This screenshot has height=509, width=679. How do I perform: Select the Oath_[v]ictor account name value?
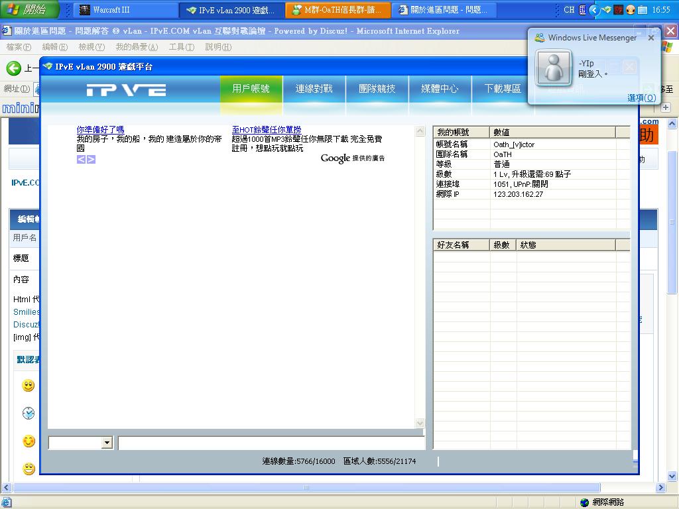[x=514, y=144]
